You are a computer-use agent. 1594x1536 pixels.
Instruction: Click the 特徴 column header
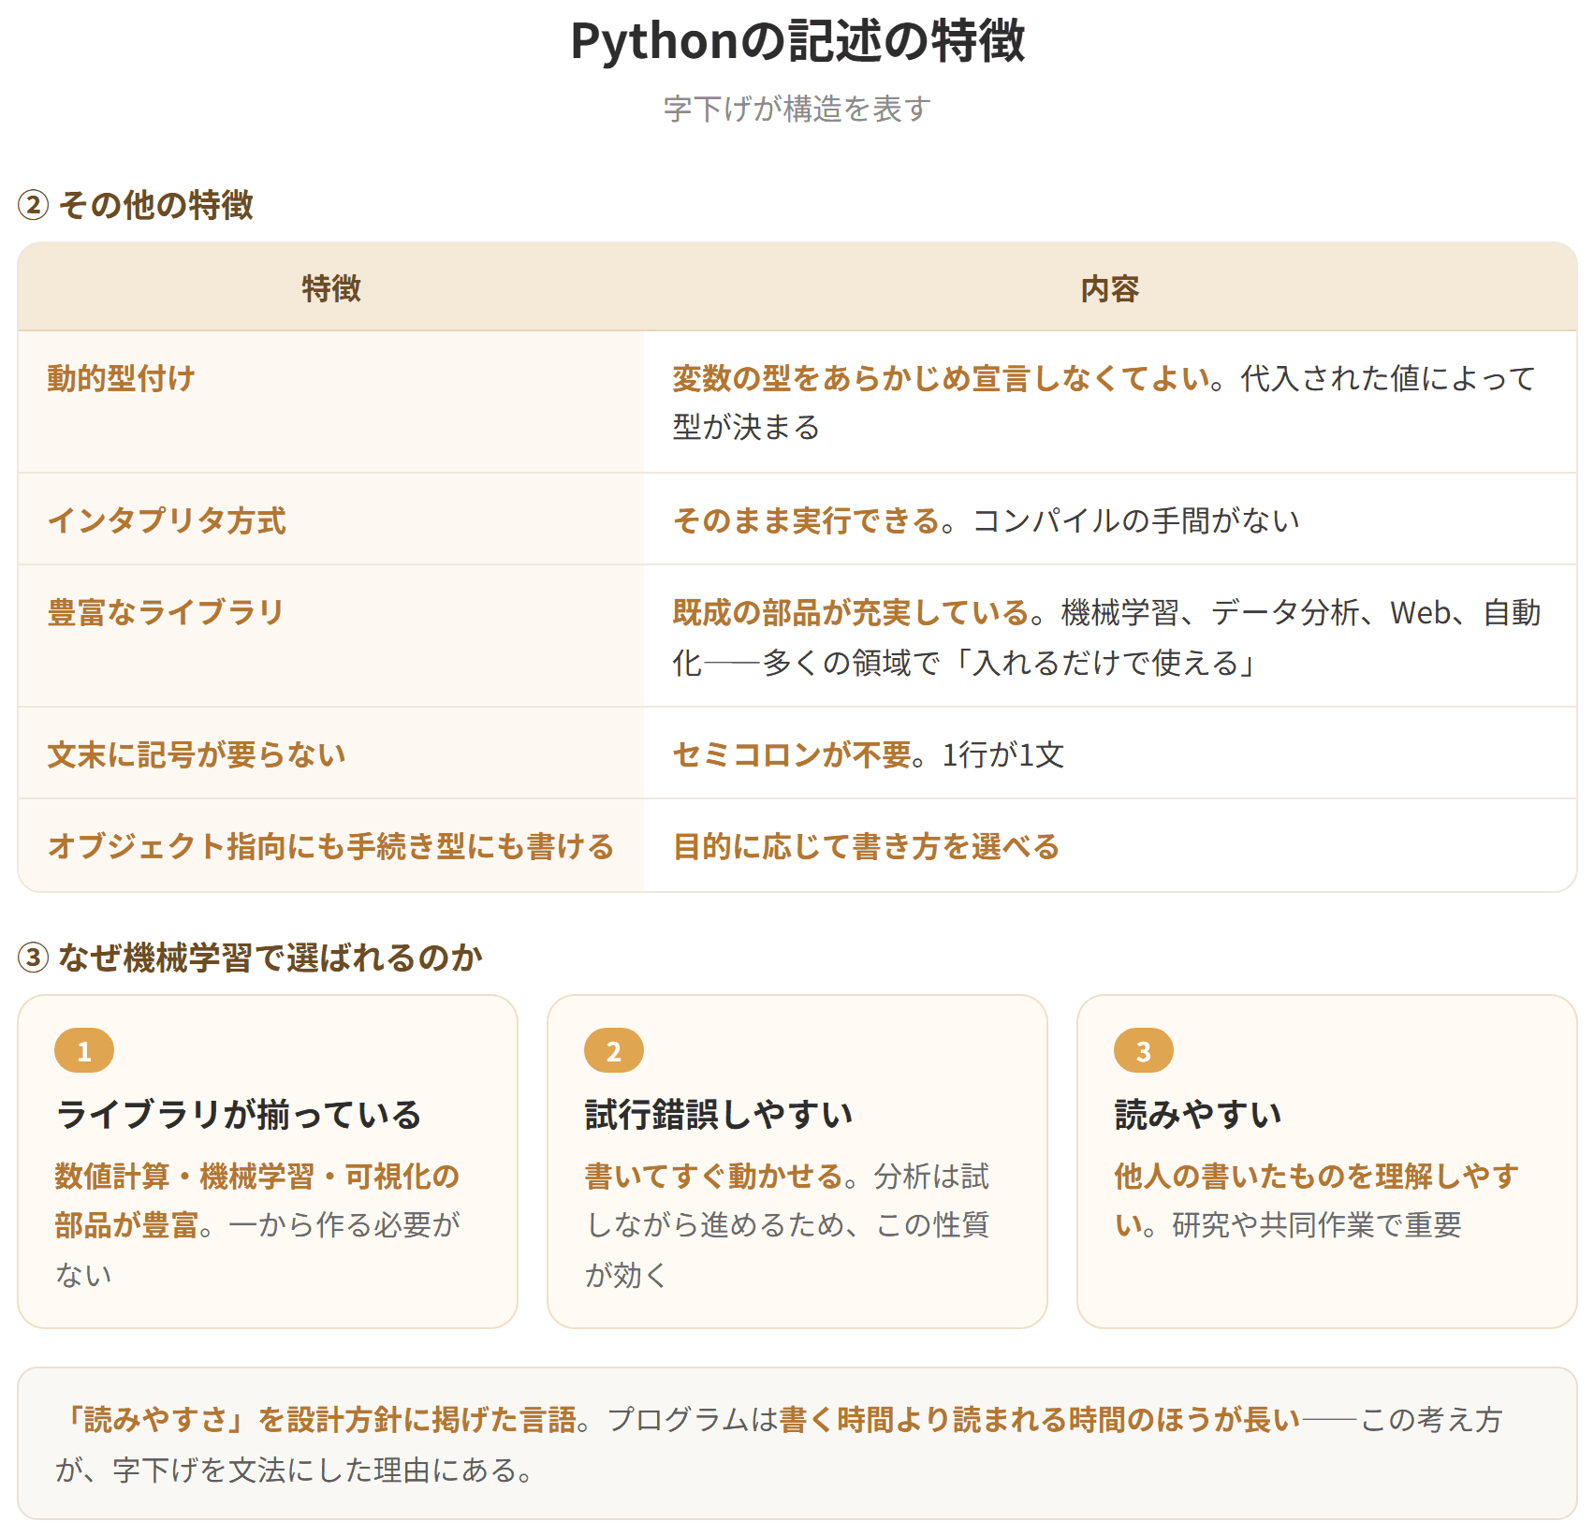[331, 288]
